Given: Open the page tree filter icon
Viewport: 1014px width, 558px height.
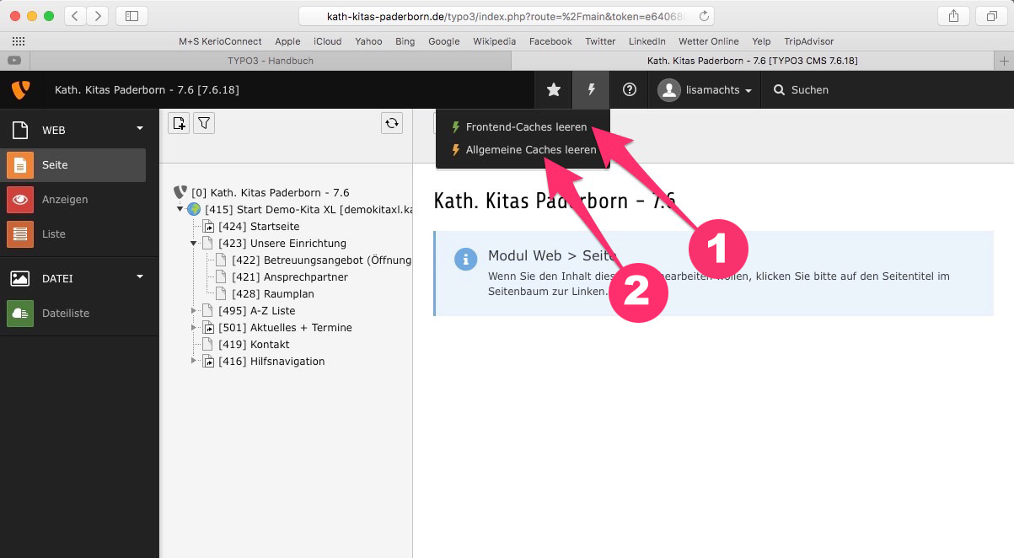Looking at the screenshot, I should coord(204,123).
